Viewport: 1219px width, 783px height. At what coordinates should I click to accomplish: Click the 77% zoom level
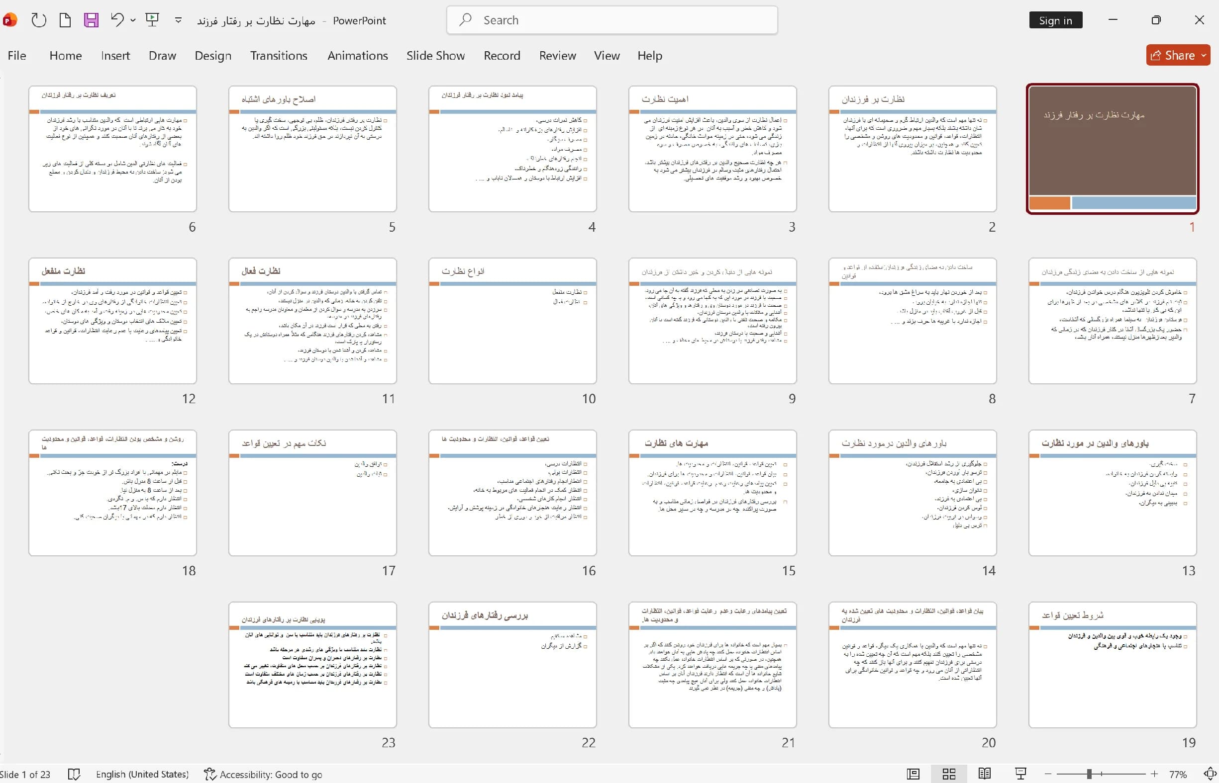[x=1178, y=775]
